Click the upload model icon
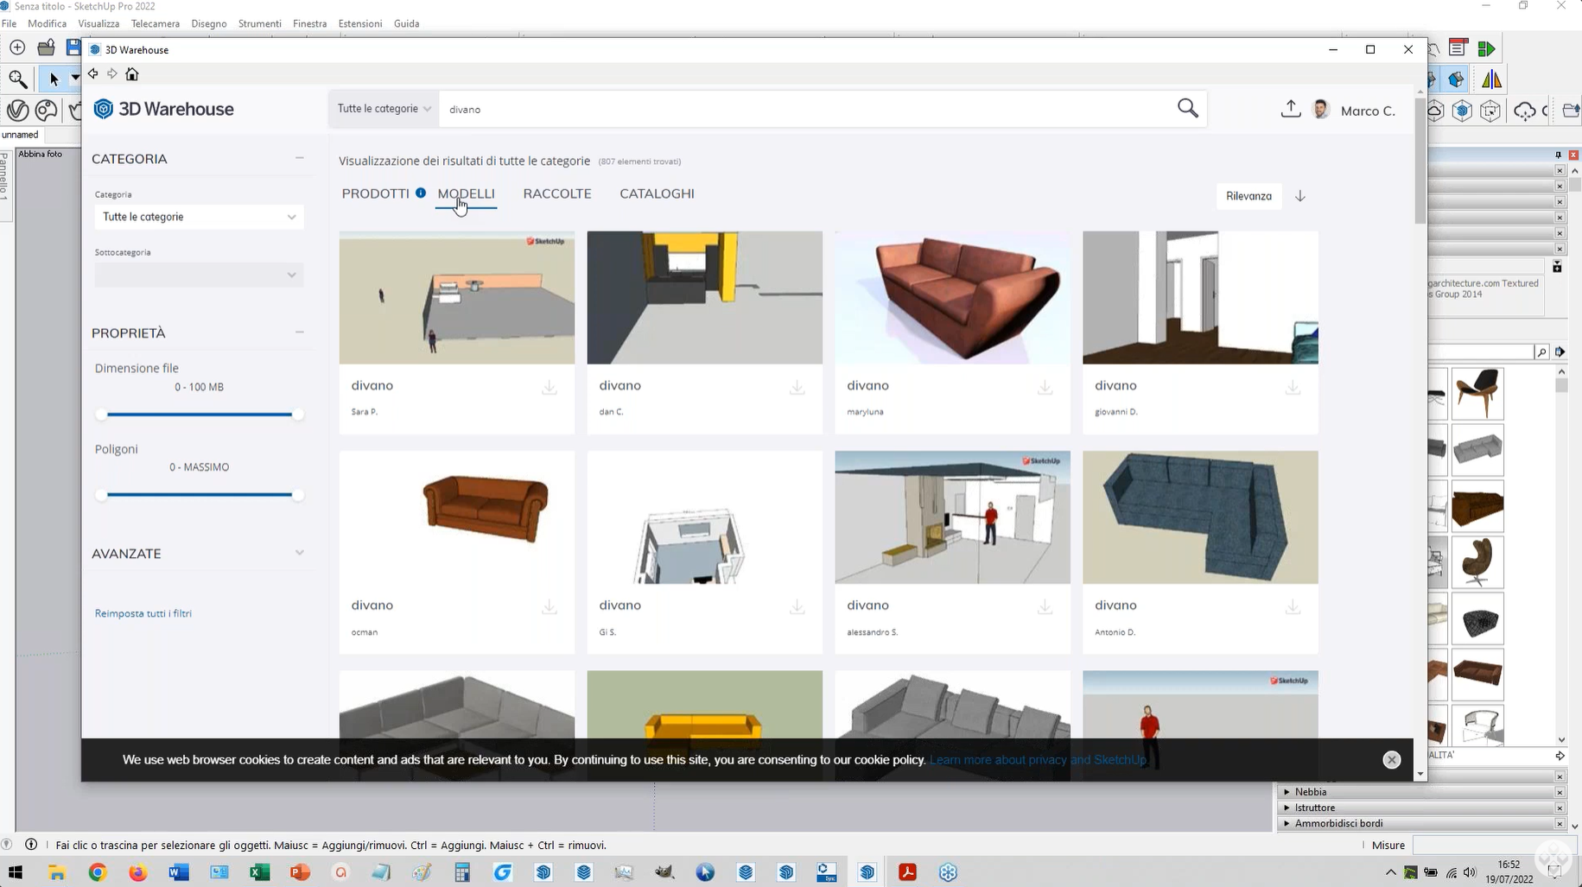The height and width of the screenshot is (887, 1582). (x=1290, y=109)
